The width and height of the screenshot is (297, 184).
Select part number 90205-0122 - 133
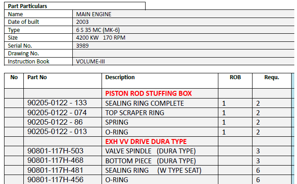click(57, 103)
